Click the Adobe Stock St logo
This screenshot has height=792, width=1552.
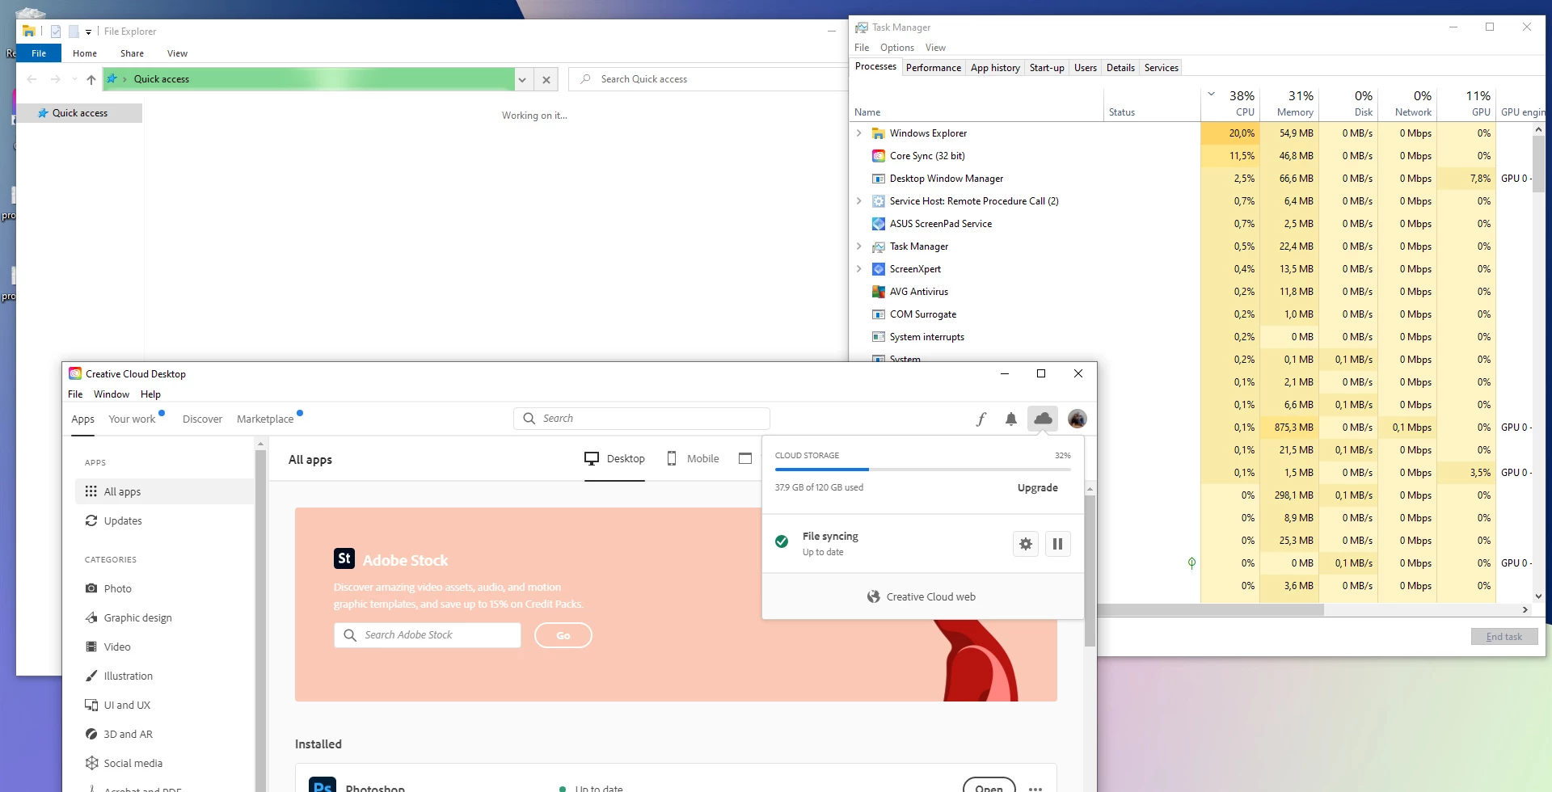[344, 558]
